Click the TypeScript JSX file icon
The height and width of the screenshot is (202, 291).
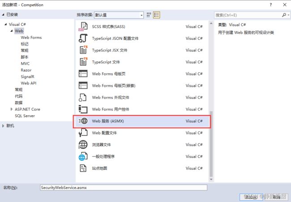(83, 50)
